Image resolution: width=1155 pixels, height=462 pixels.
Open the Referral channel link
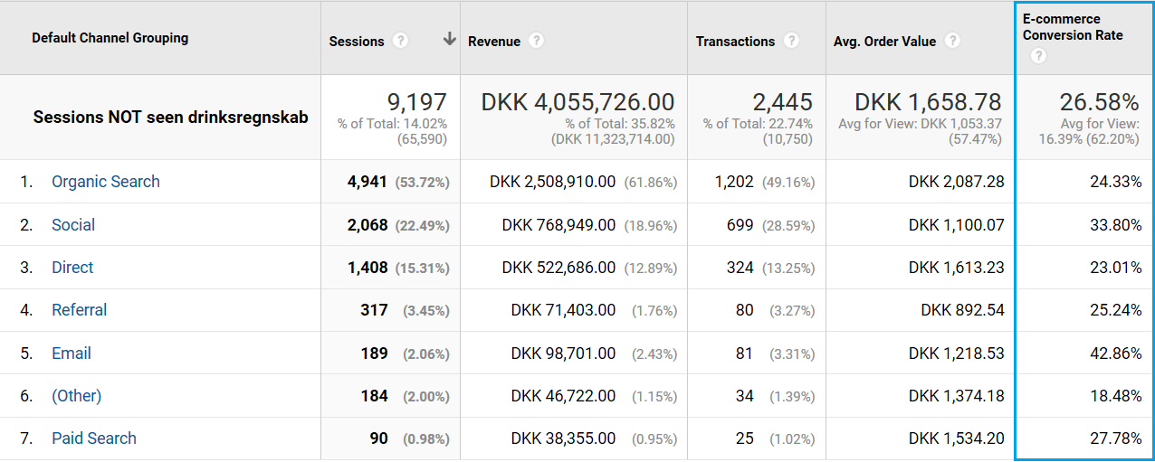click(x=79, y=310)
